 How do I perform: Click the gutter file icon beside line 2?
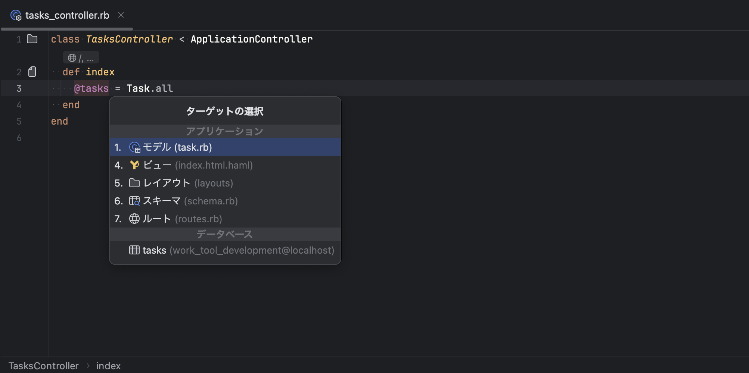coord(32,72)
